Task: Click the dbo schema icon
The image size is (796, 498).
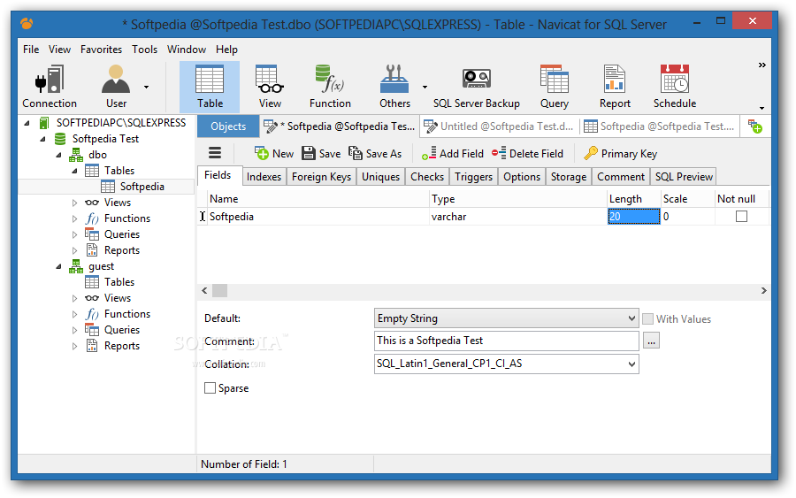Action: coord(76,154)
